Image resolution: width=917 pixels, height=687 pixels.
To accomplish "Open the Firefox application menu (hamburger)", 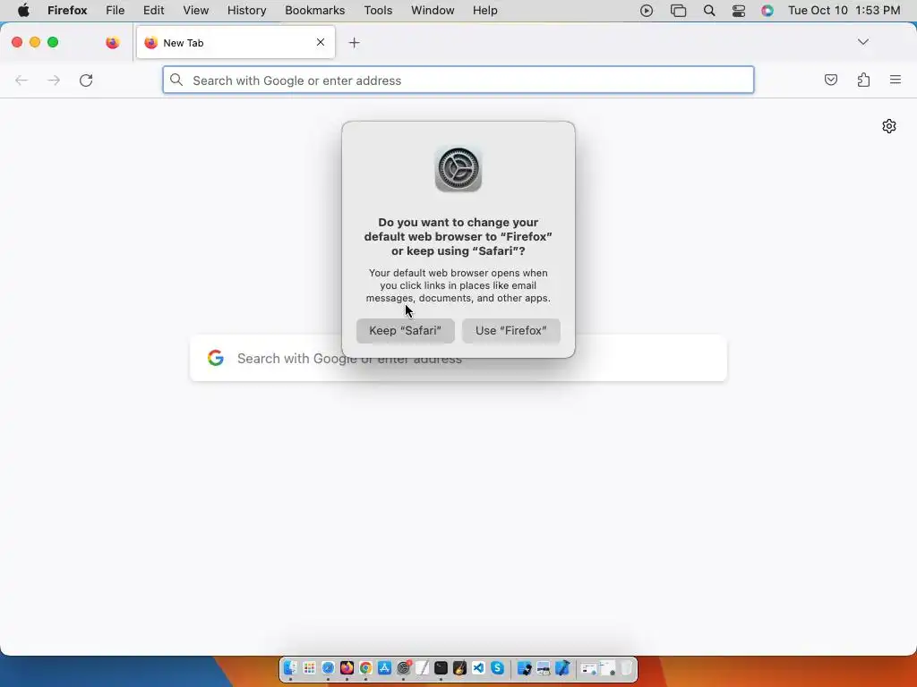I will tap(896, 80).
